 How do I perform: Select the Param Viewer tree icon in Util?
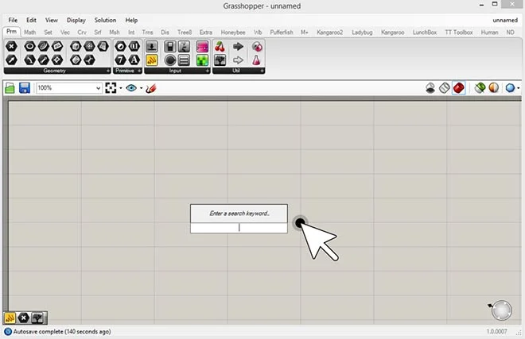[220, 60]
